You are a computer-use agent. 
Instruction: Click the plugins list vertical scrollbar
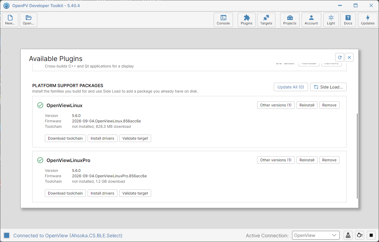point(357,156)
